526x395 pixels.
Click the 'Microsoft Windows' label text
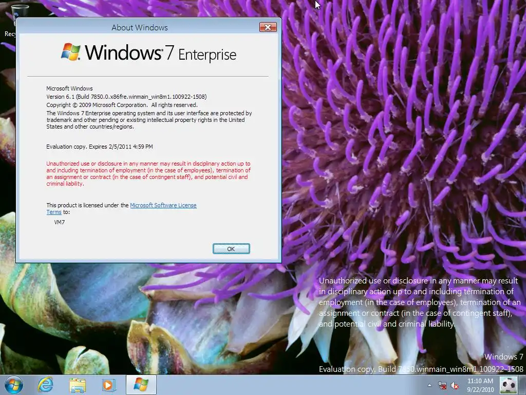69,88
